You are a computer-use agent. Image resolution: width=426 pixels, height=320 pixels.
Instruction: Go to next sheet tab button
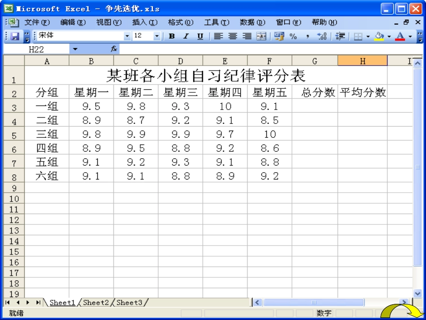28,302
